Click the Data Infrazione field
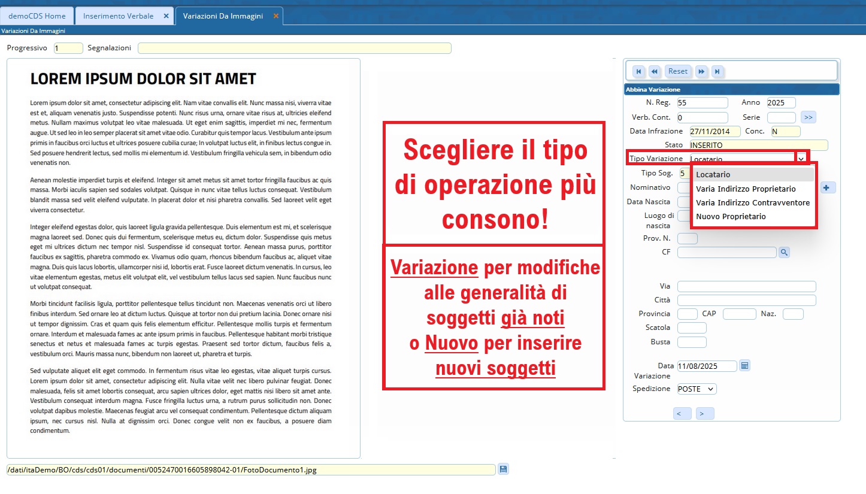Viewport: 866px width, 494px height. 715,131
